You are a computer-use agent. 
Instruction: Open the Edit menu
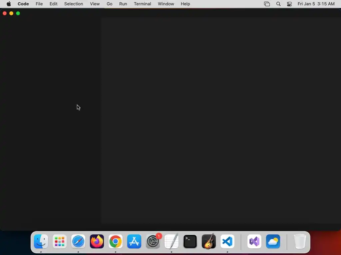[x=54, y=4]
